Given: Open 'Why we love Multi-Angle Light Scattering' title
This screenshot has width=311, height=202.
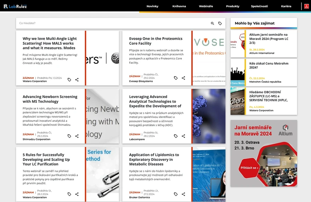Looking at the screenshot, I should point(50,43).
